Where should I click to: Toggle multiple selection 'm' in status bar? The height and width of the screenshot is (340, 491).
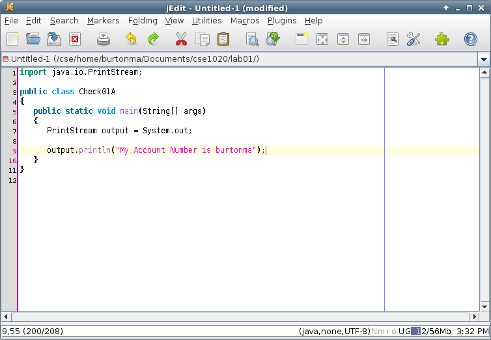point(380,332)
